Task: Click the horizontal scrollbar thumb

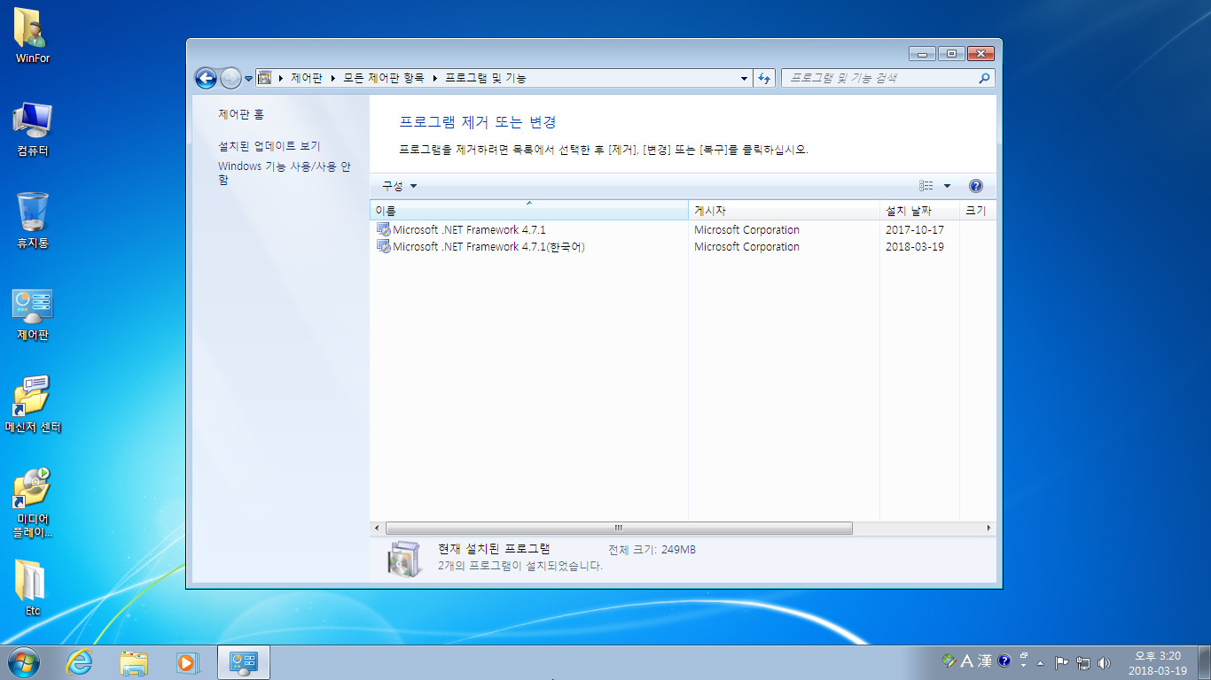Action: [618, 528]
